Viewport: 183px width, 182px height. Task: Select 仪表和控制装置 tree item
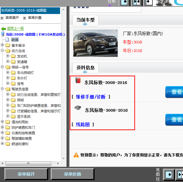coord(23,133)
